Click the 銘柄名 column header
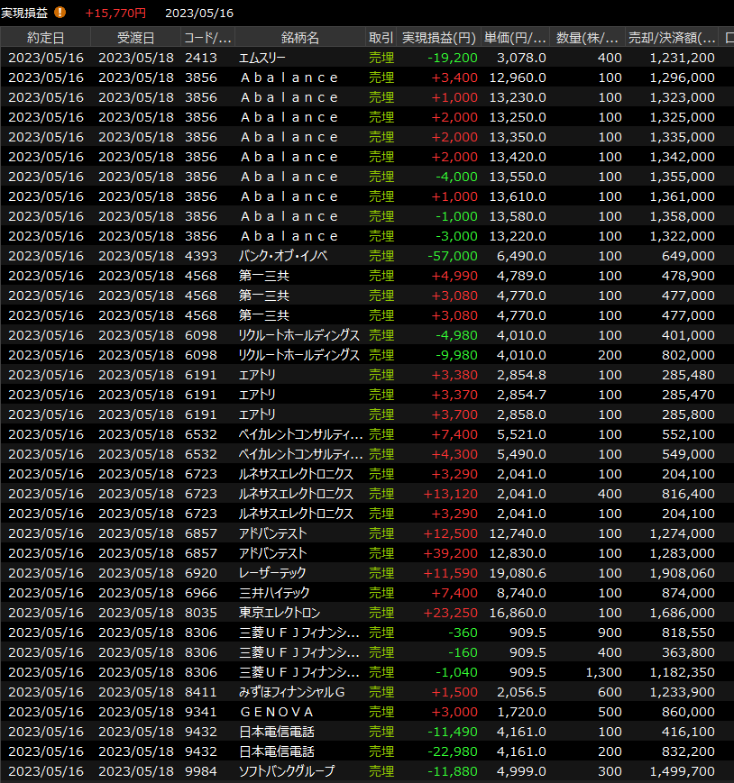Screen dimensions: 734x783 click(x=299, y=38)
